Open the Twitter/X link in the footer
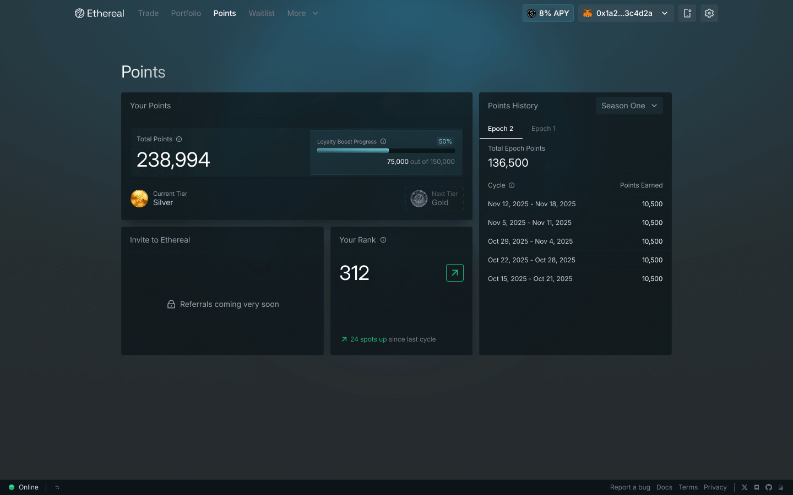This screenshot has height=495, width=793. click(745, 487)
